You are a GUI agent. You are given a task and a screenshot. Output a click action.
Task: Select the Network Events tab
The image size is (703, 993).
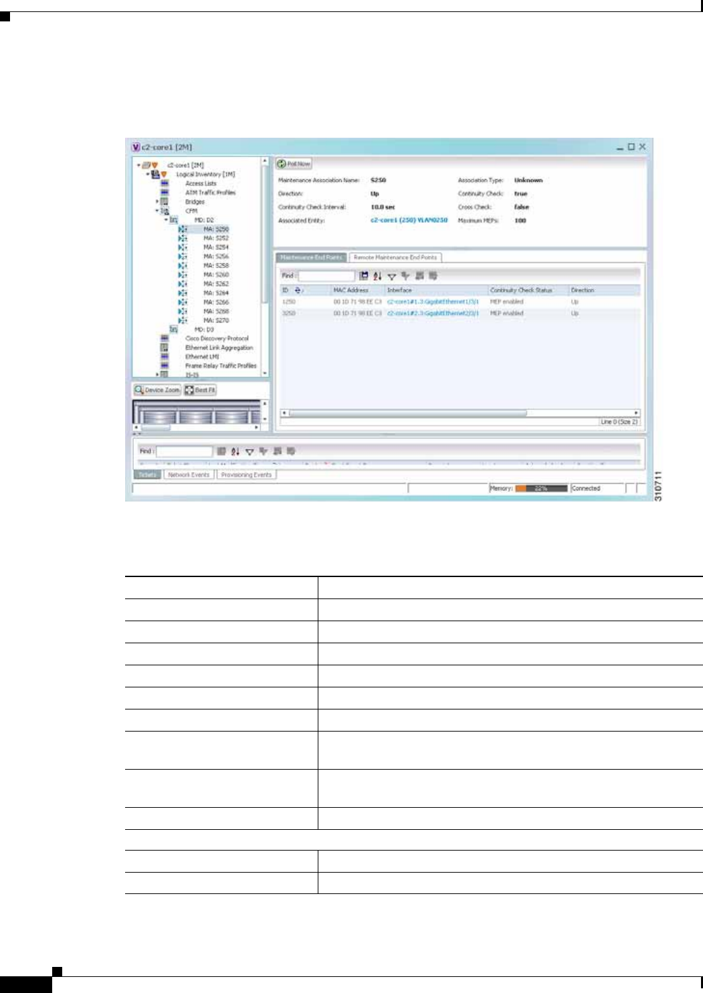pos(189,475)
